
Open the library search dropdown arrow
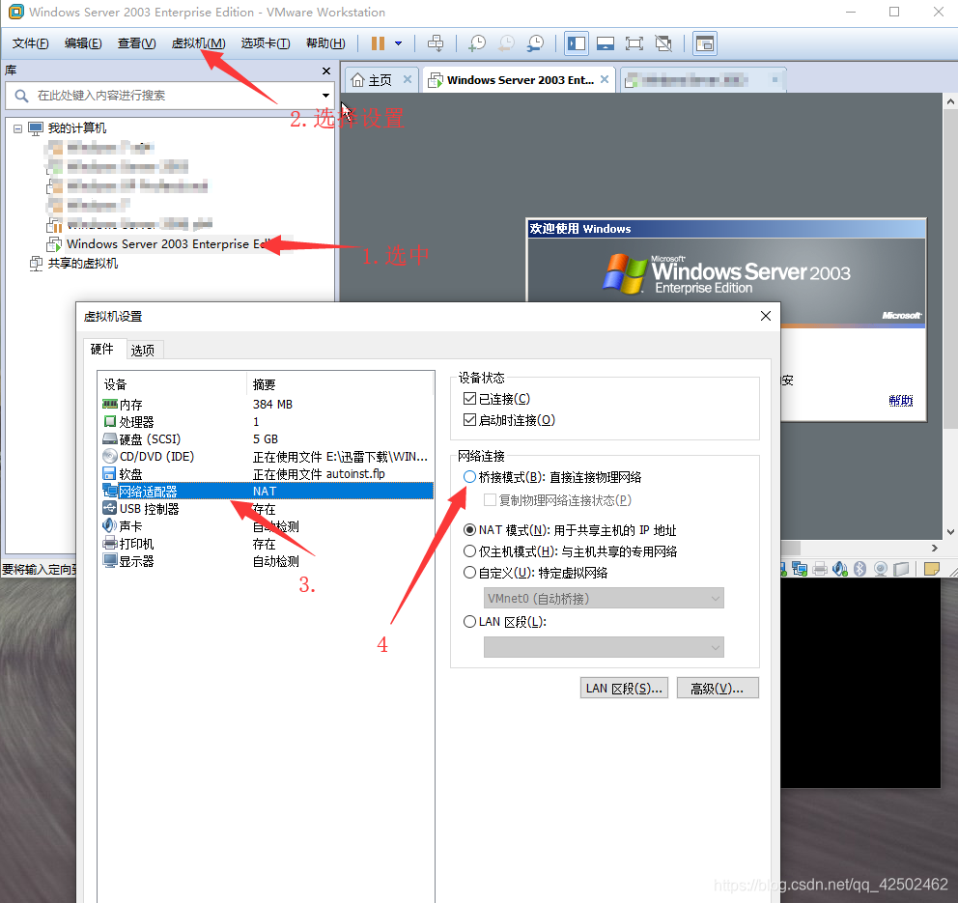pyautogui.click(x=325, y=96)
